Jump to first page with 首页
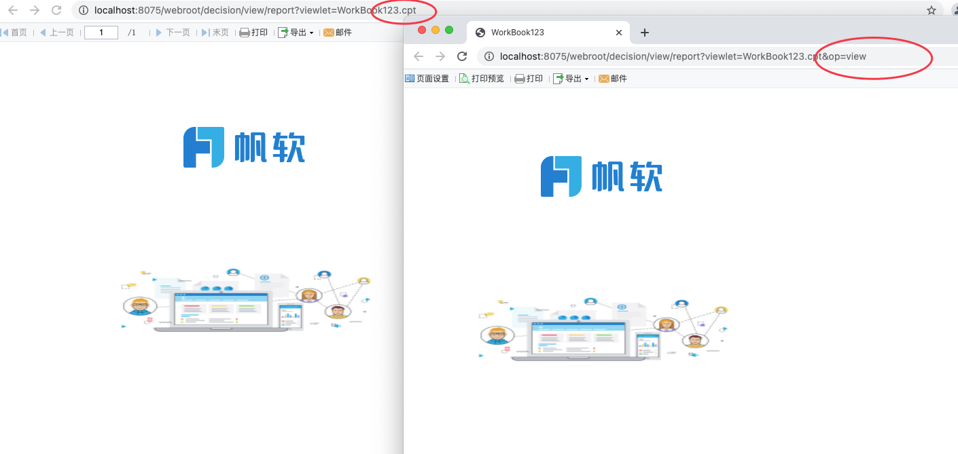This screenshot has height=454, width=958. (x=14, y=33)
